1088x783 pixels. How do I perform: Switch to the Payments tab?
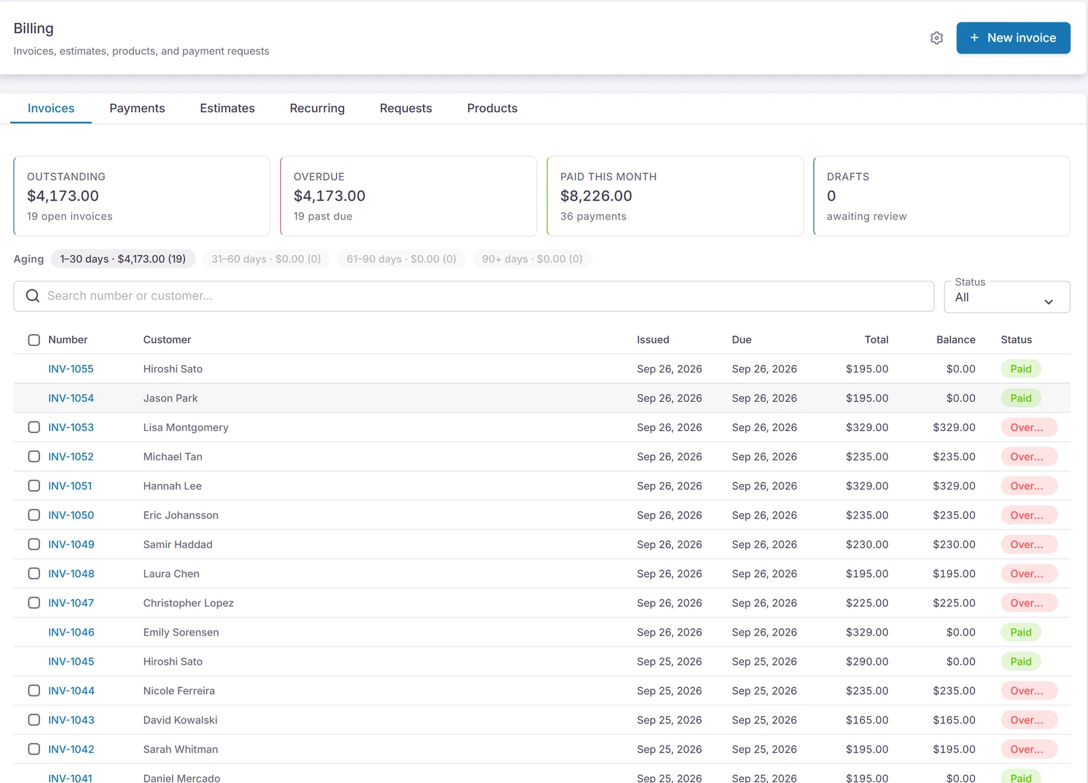[137, 108]
